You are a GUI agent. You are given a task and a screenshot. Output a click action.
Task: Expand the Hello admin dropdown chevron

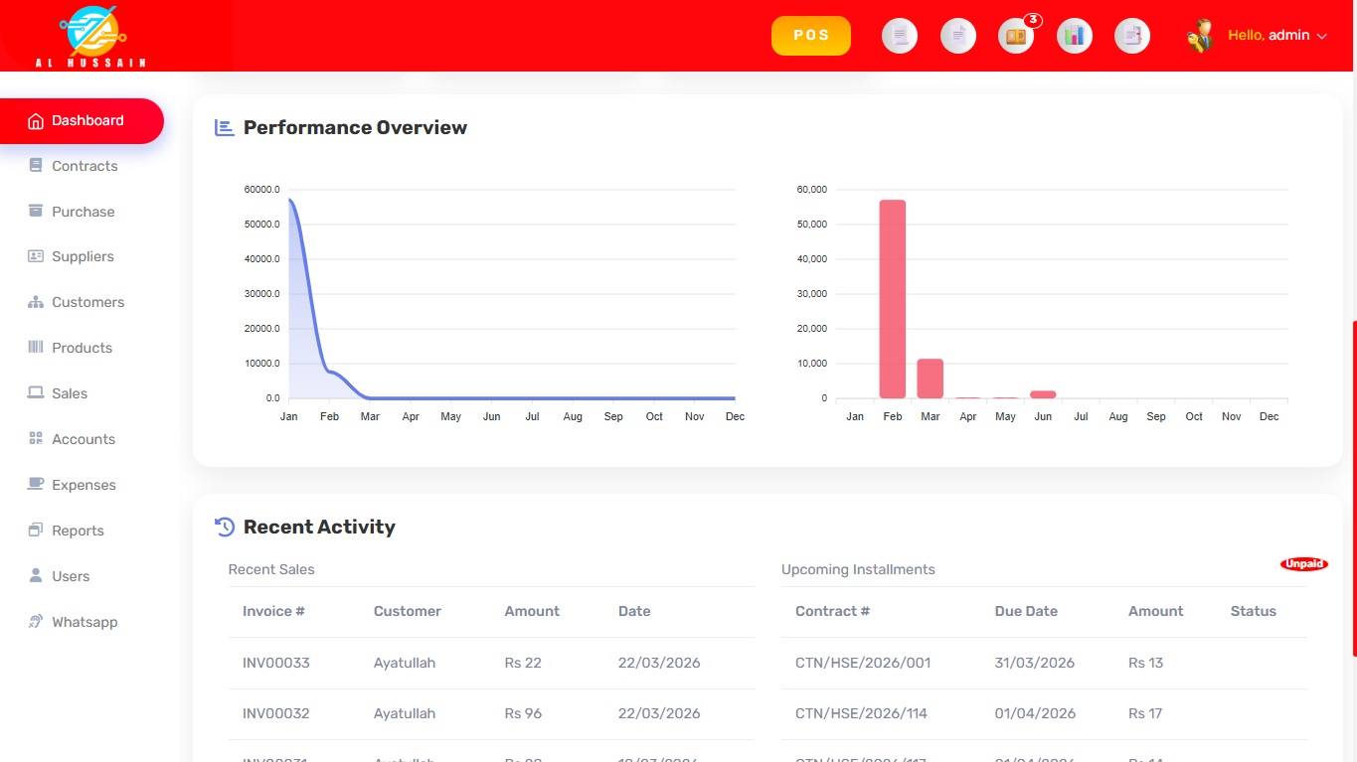tap(1322, 36)
